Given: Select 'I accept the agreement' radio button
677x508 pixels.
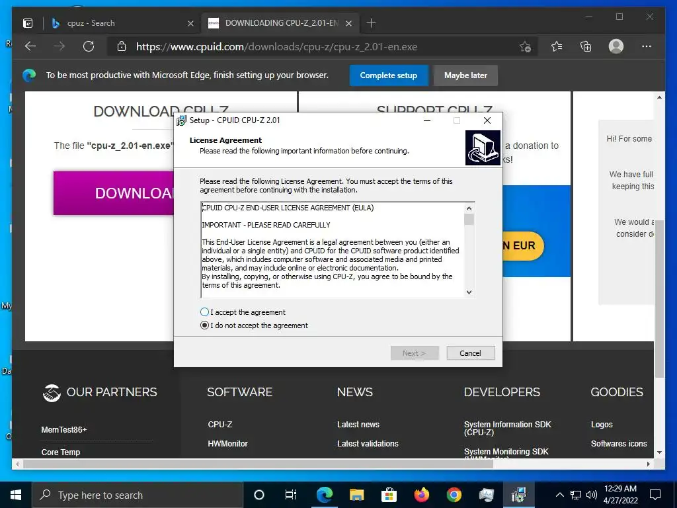Looking at the screenshot, I should click(x=205, y=312).
